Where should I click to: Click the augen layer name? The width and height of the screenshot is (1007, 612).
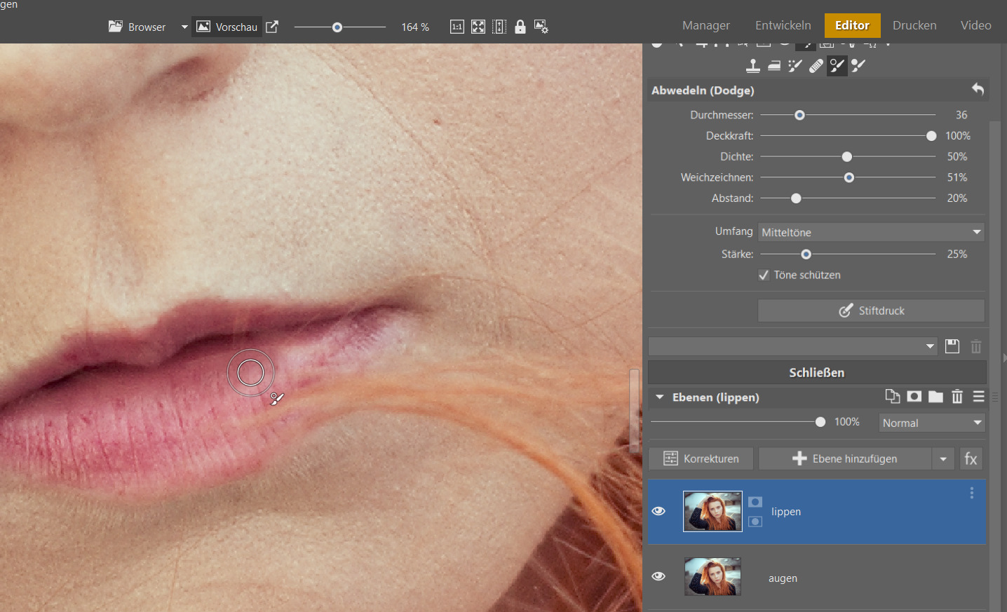tap(783, 578)
